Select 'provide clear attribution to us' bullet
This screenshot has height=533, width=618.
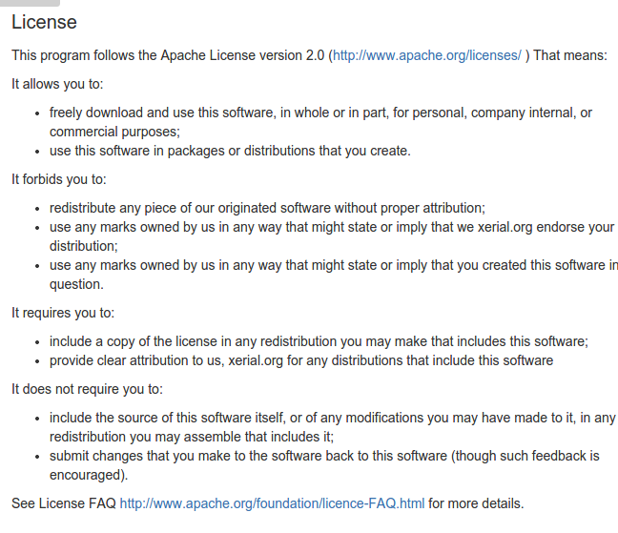coord(301,360)
